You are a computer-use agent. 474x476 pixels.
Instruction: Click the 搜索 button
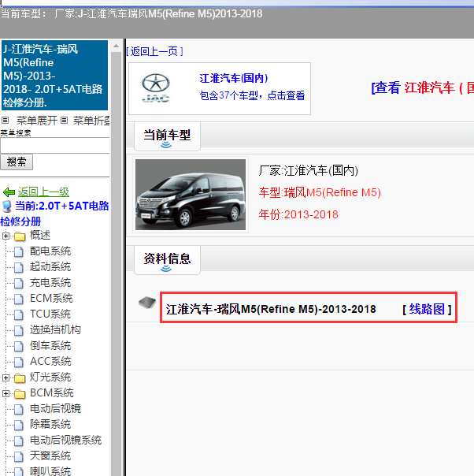17,162
